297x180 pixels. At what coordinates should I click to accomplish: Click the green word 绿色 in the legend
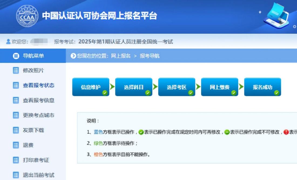98,143
